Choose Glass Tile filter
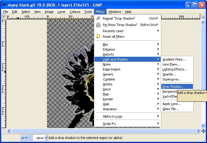This screenshot has width=207, height=143. (177, 109)
